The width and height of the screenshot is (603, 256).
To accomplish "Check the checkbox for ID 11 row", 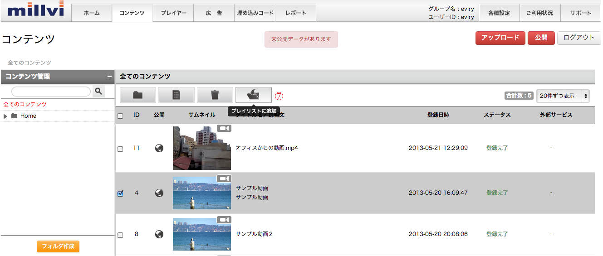I will point(120,149).
